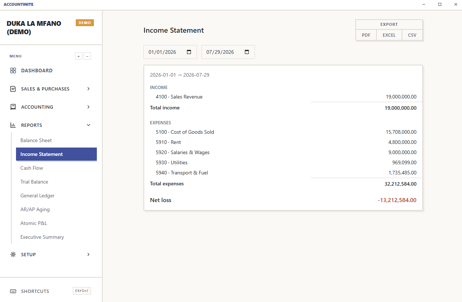Click the 4100 · Sales Revenue row
The width and height of the screenshot is (462, 302).
tap(283, 97)
